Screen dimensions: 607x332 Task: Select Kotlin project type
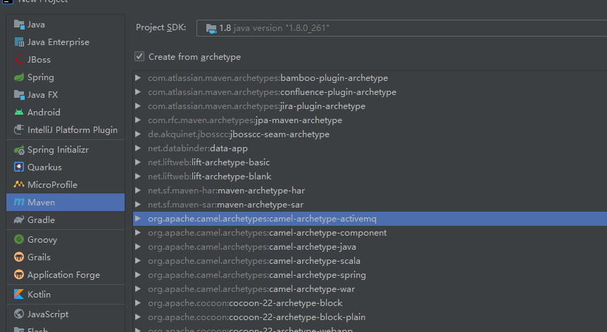pos(65,294)
